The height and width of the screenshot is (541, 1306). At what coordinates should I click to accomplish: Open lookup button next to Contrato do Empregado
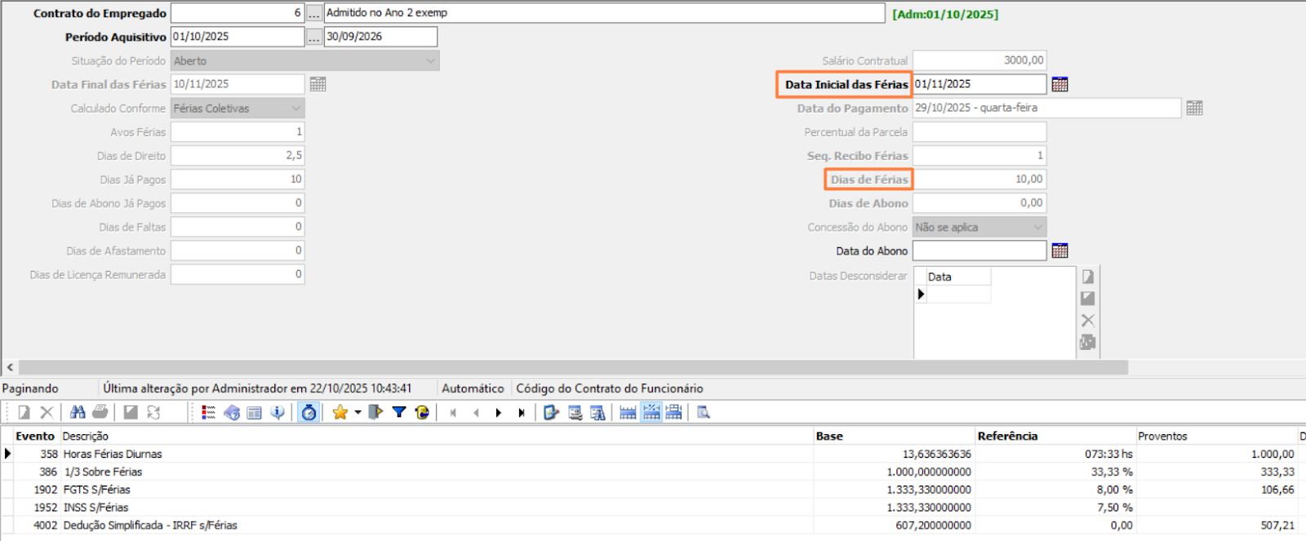tap(313, 13)
